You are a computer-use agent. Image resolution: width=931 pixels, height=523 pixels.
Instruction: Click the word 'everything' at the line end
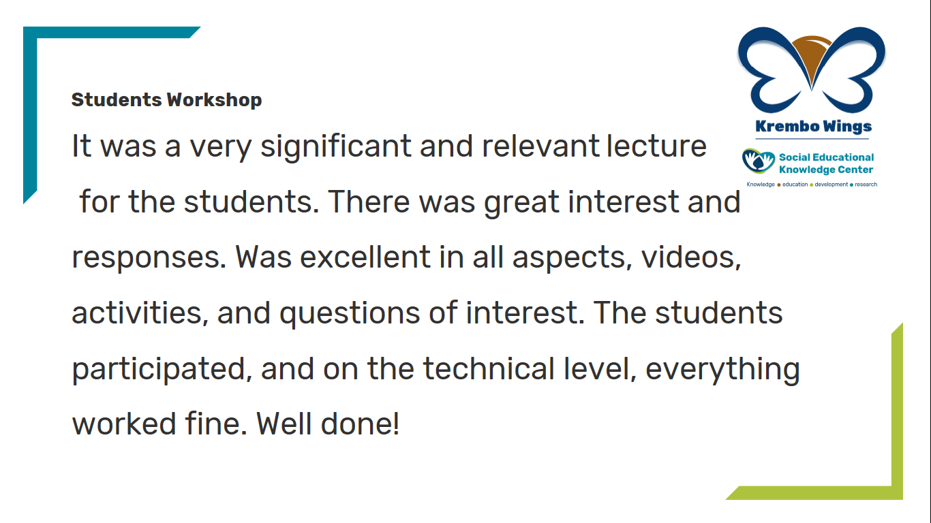pyautogui.click(x=722, y=370)
